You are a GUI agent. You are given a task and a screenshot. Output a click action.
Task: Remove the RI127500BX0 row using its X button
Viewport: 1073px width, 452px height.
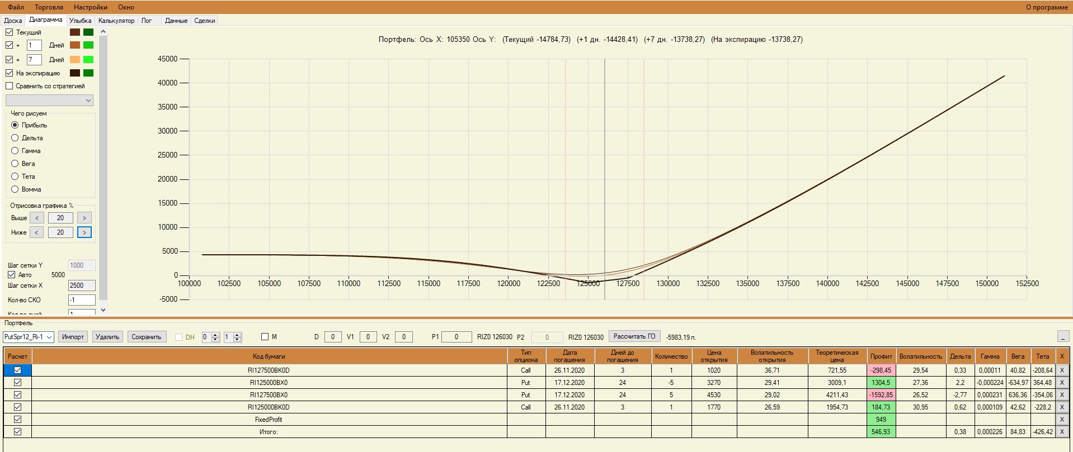click(1062, 395)
